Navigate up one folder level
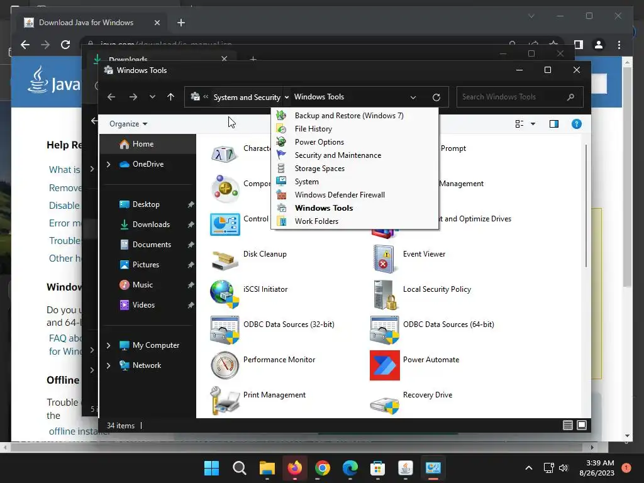Screen dimensions: 644x483 (171, 97)
